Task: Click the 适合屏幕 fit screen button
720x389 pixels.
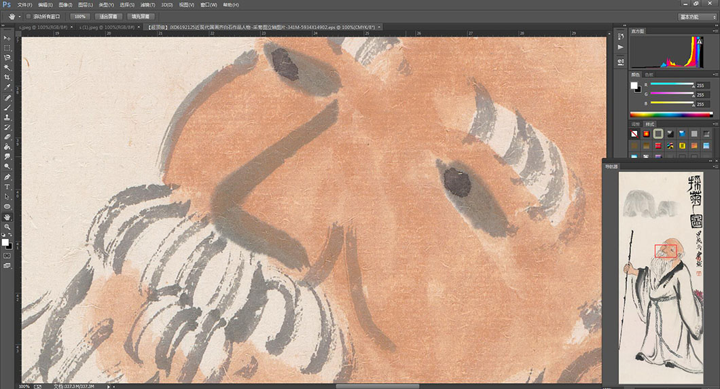Action: tap(109, 16)
